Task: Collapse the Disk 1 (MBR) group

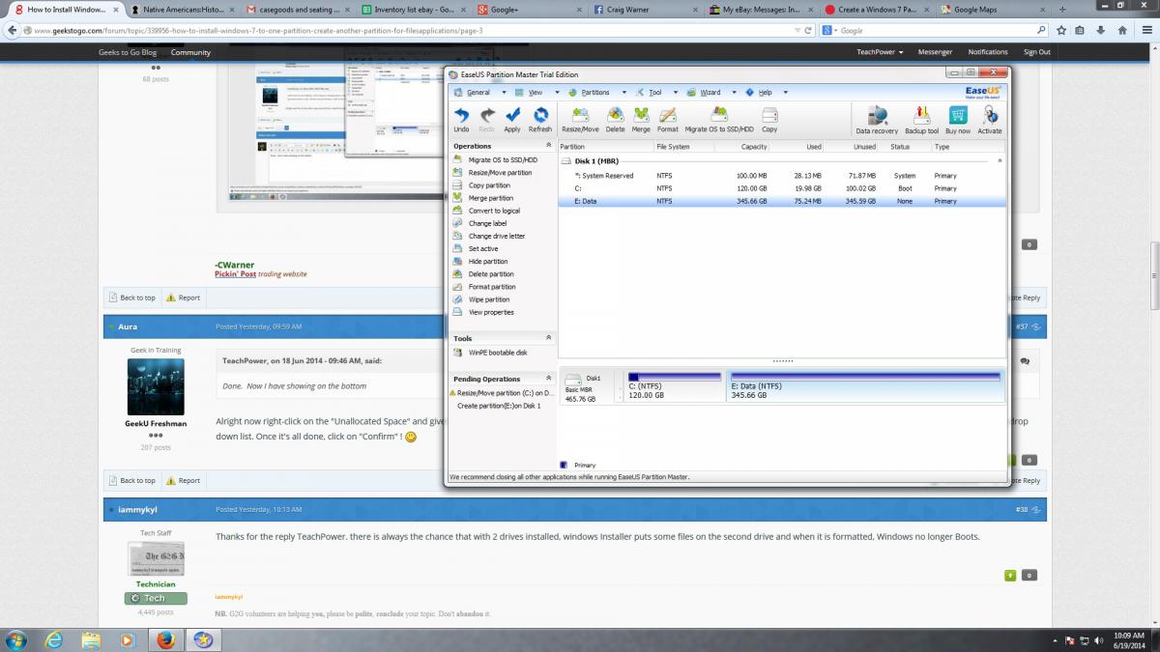Action: pos(1000,161)
